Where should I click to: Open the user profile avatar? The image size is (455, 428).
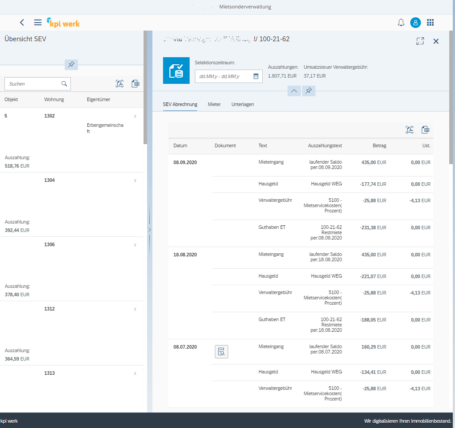click(415, 23)
